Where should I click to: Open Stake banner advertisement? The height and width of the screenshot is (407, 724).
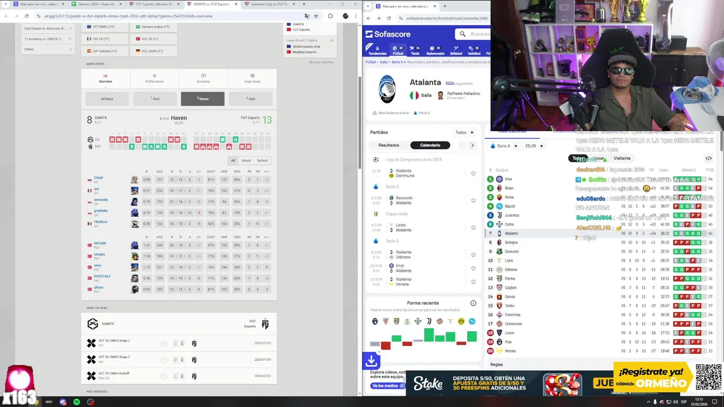pos(508,384)
